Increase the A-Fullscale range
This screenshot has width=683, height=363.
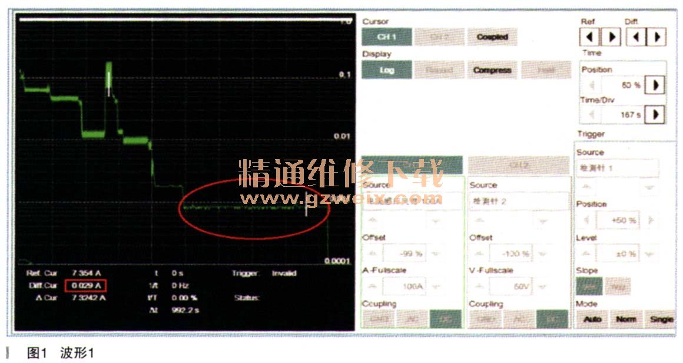tap(373, 286)
